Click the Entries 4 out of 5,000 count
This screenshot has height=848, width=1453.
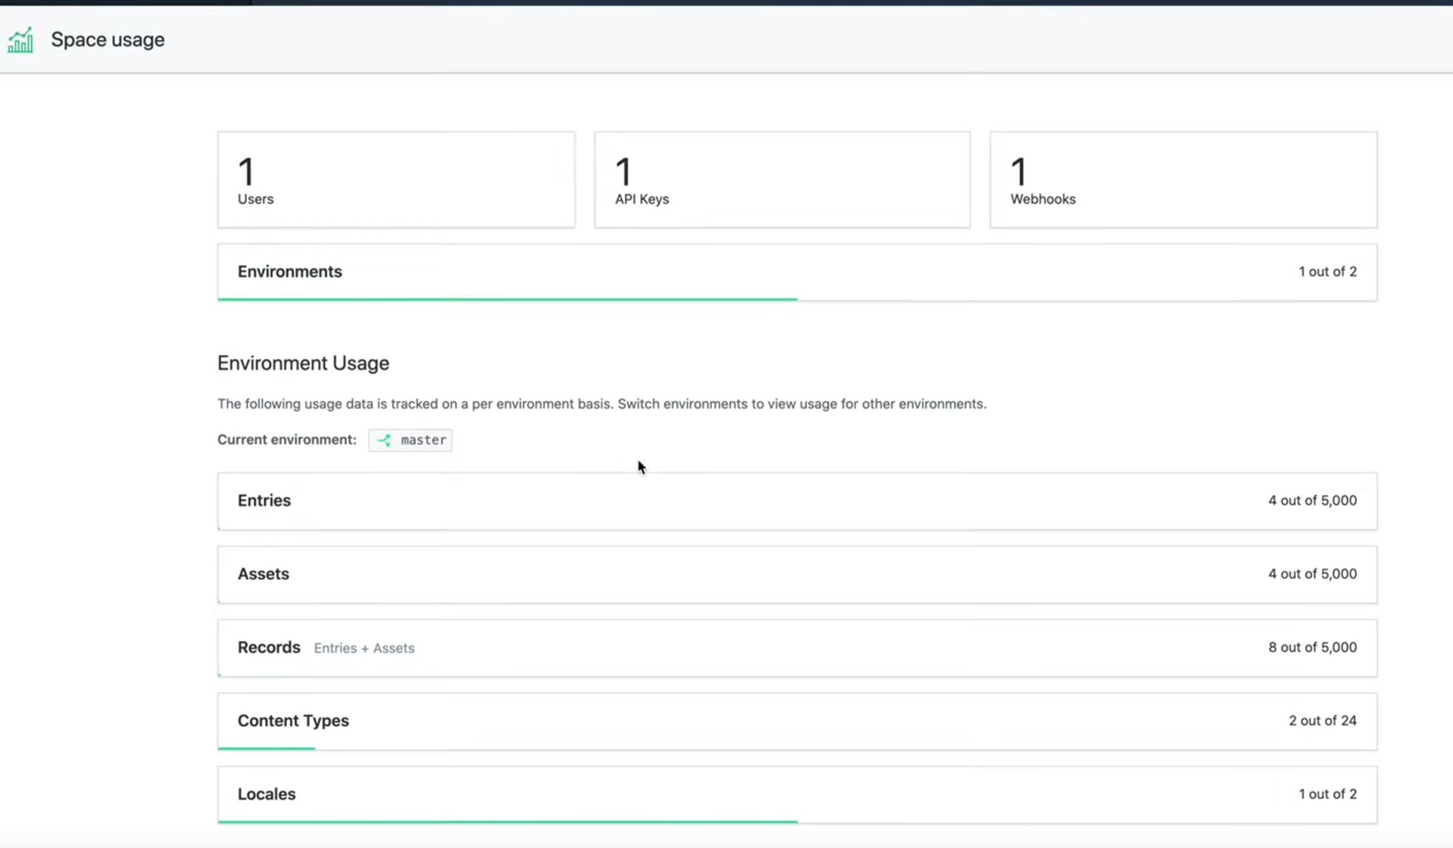click(x=1312, y=500)
